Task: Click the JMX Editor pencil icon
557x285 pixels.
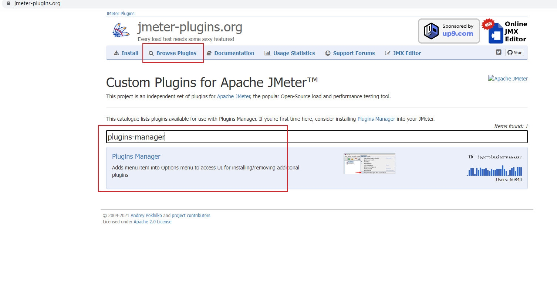Action: pyautogui.click(x=388, y=53)
